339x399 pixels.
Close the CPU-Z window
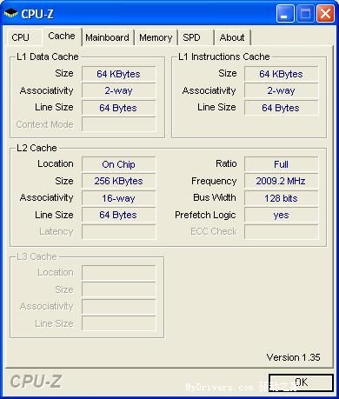tap(325, 14)
